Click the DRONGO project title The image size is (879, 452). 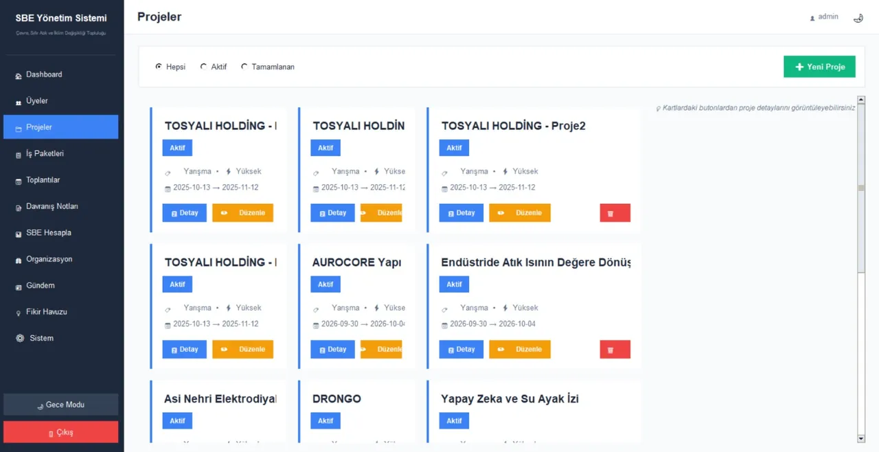point(336,399)
